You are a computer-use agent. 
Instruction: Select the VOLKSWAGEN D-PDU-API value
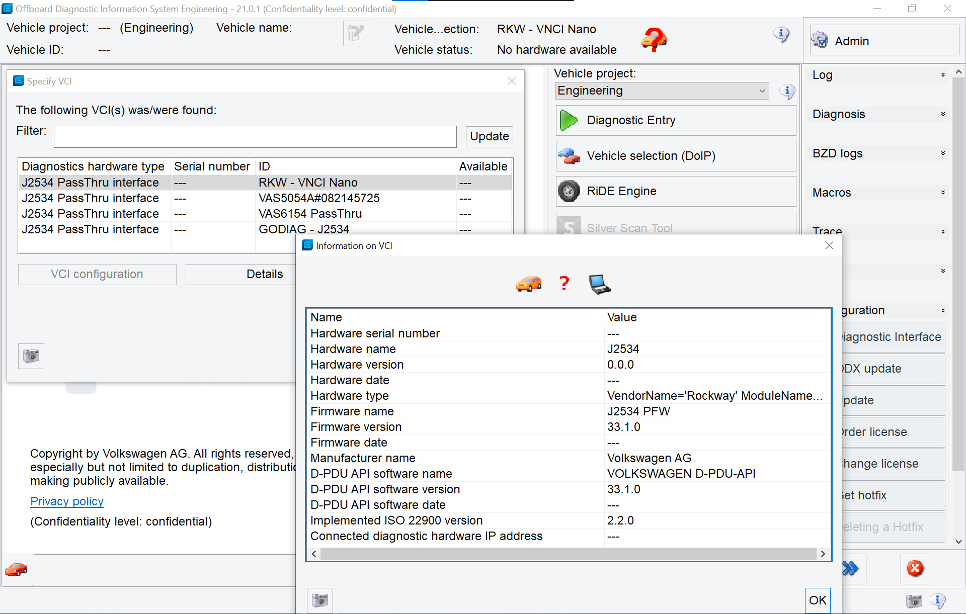click(x=681, y=474)
